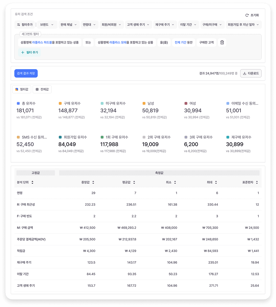Click 측정값 column group header
Image resolution: width=276 pixels, height=307 pixels.
click(159, 173)
